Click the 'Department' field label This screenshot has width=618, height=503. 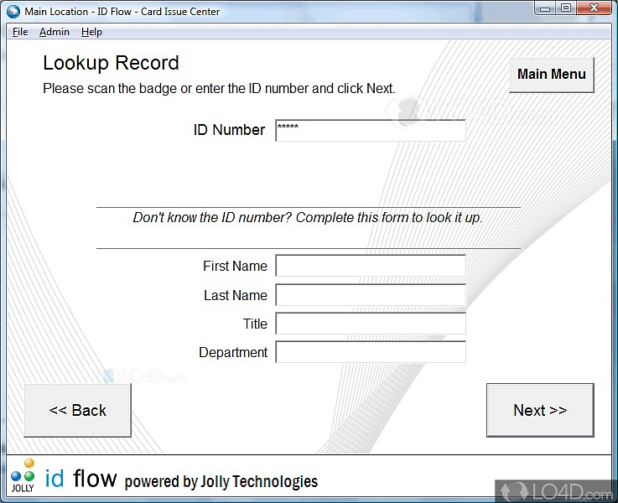(x=233, y=353)
